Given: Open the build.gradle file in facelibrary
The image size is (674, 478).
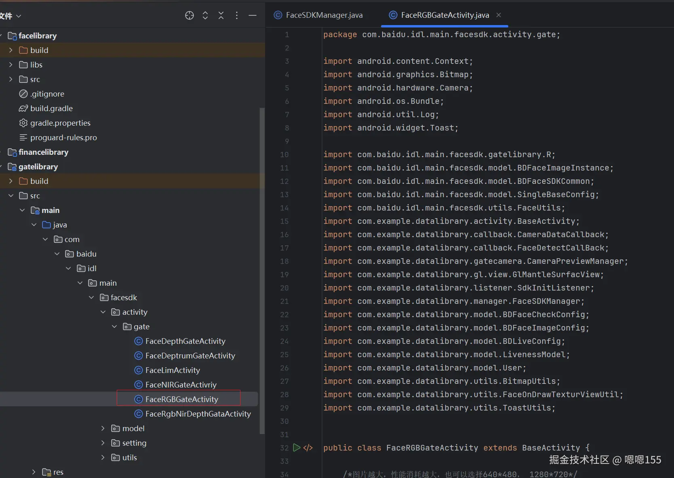Looking at the screenshot, I should pos(51,108).
